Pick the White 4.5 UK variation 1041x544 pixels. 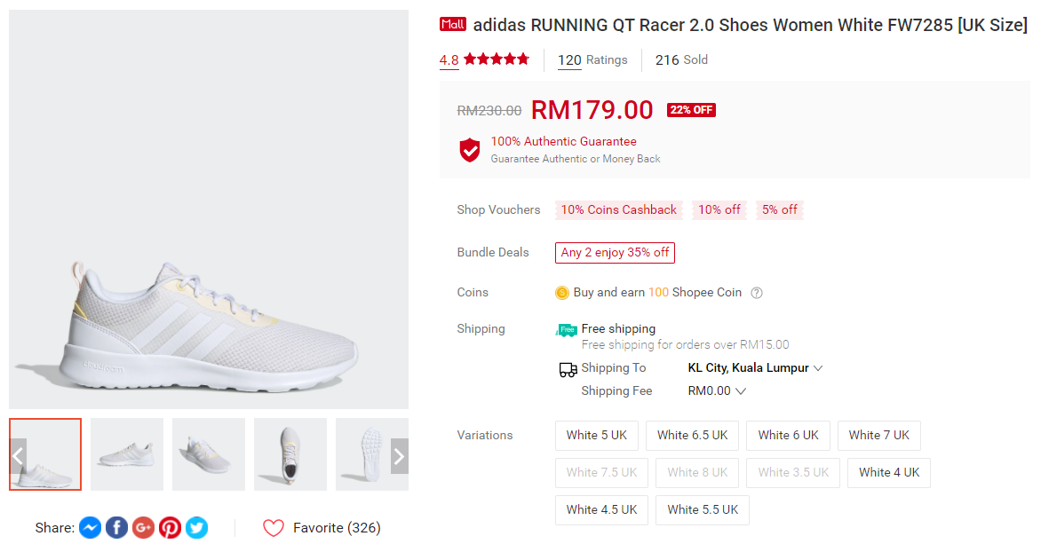pyautogui.click(x=601, y=510)
